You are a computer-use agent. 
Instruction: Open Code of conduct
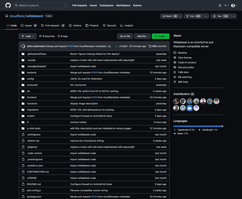click(187, 62)
